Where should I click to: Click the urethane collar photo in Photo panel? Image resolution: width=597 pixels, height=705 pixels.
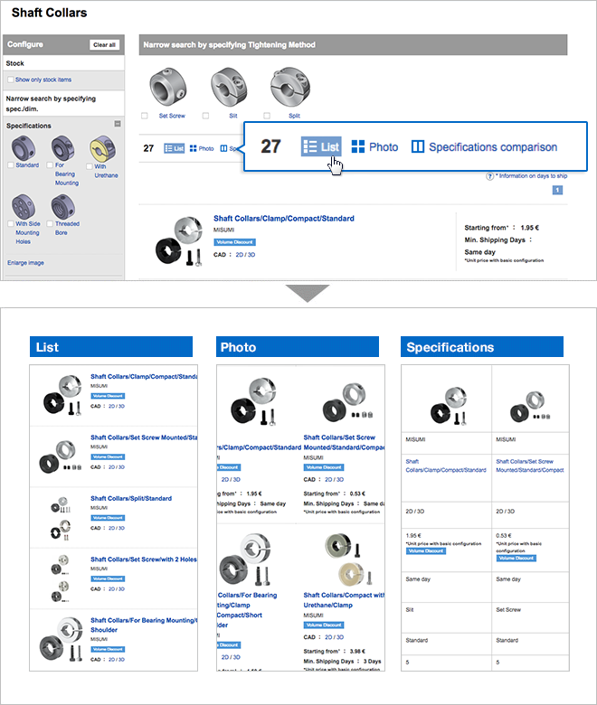(x=348, y=559)
